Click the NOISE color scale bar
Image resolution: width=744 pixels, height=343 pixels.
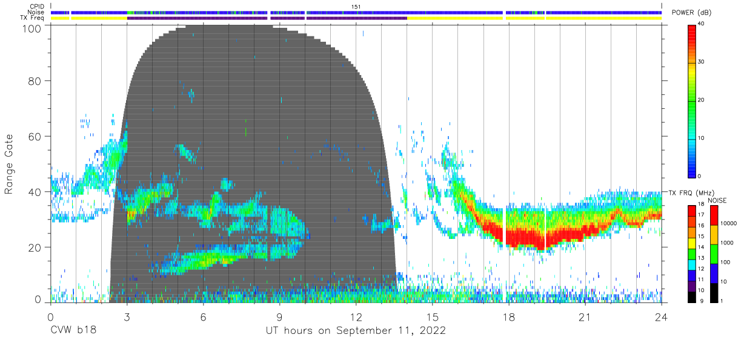(714, 253)
